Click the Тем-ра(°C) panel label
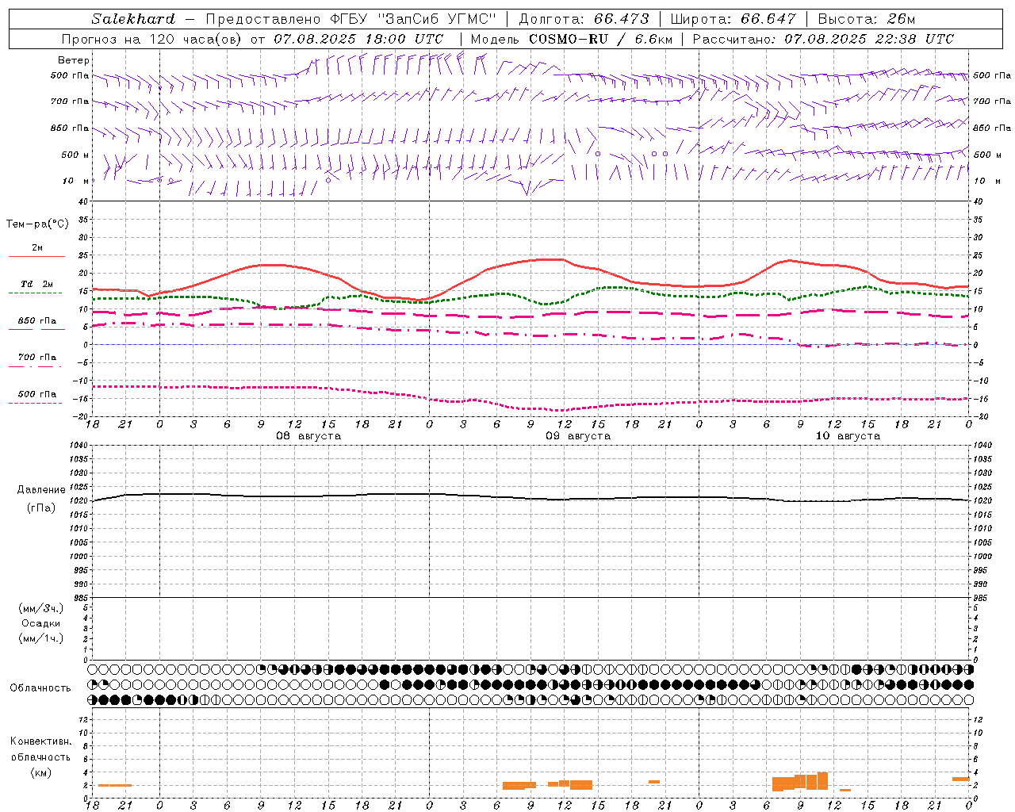Image resolution: width=1015 pixels, height=812 pixels. tap(37, 224)
